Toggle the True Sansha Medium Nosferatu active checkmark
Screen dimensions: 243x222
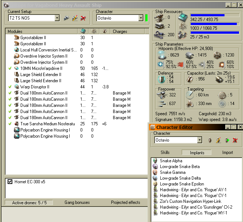pos(10,124)
